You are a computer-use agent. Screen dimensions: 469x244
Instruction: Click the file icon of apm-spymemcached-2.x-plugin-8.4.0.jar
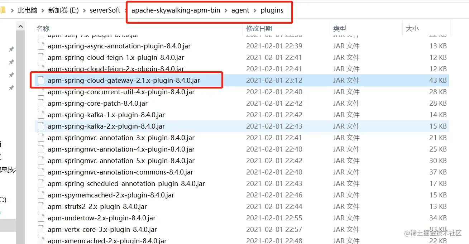click(41, 195)
